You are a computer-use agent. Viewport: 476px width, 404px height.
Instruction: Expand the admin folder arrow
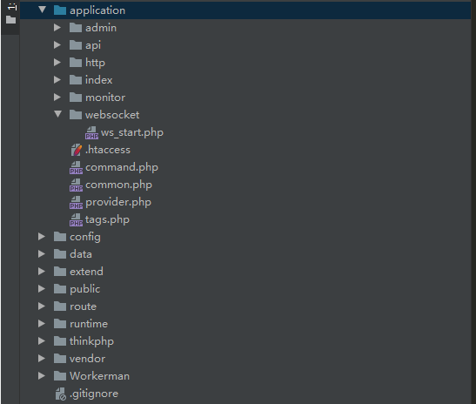click(x=57, y=28)
